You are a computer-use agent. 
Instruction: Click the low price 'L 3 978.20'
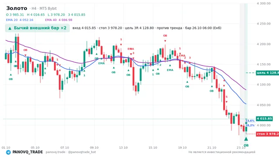click(x=56, y=14)
